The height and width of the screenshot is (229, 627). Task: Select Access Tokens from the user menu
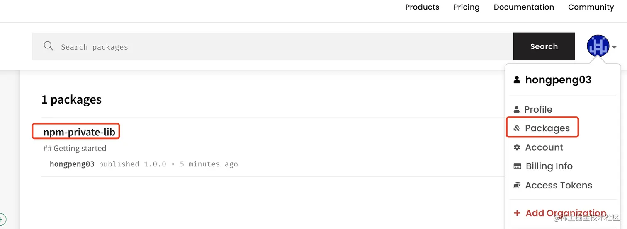click(558, 186)
